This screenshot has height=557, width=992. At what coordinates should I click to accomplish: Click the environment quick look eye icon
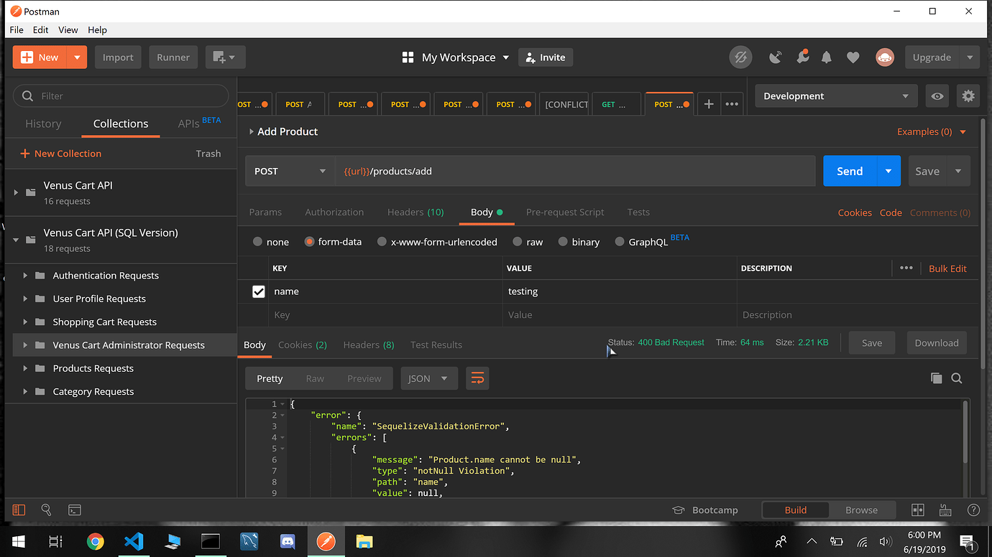click(937, 96)
